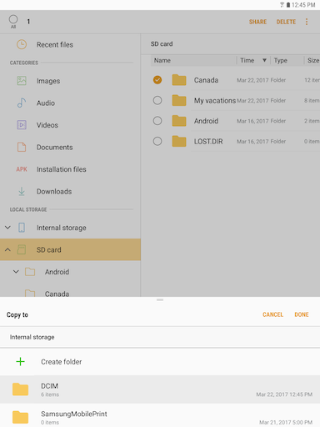Select Internal storage in sidebar
The width and height of the screenshot is (320, 427).
coord(70,228)
